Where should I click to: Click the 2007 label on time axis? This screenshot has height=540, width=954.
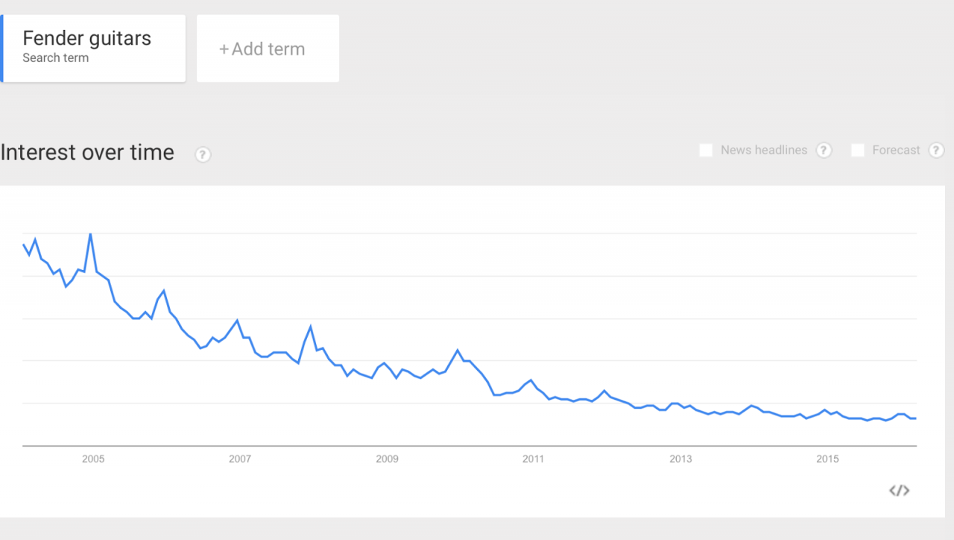[240, 459]
